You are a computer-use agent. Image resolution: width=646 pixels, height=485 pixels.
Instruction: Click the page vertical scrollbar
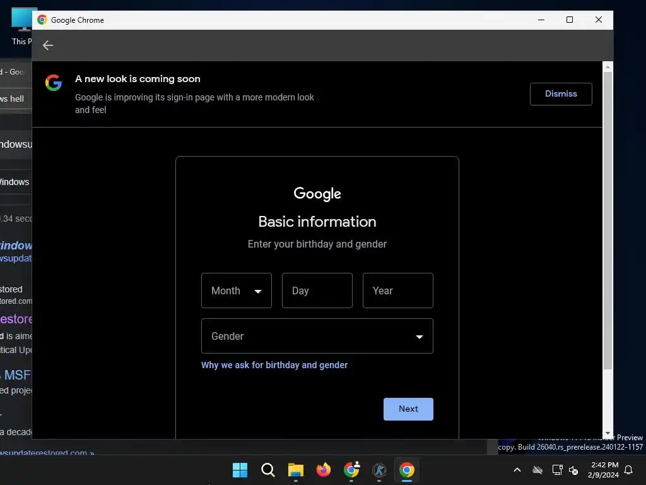coord(608,220)
